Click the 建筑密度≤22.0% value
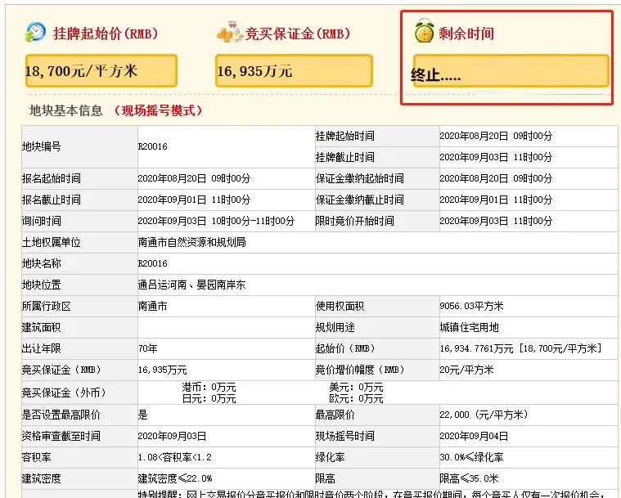The width and height of the screenshot is (621, 498). pos(174,478)
